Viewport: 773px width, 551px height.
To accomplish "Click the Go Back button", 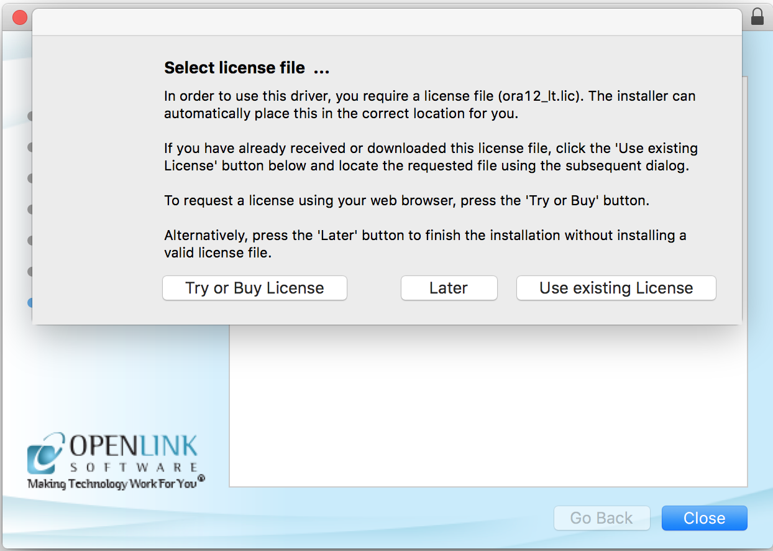I will 601,518.
